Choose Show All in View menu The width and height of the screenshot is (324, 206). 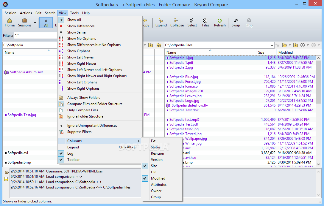coord(100,20)
